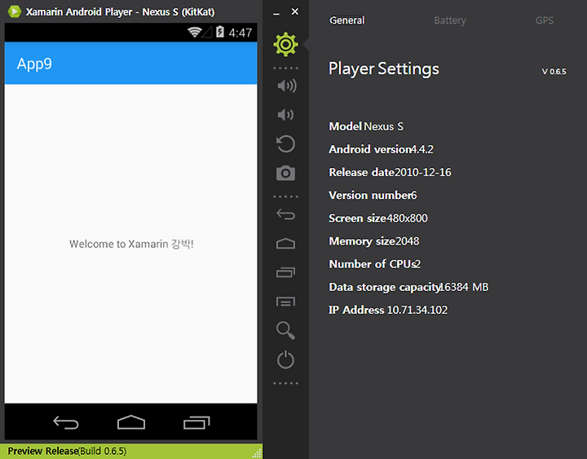587x459 pixels.
Task: Click the 'Welcome to Xamarin' text
Action: (x=131, y=244)
